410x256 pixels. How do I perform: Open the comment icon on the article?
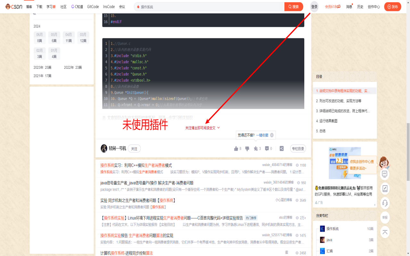pyautogui.click(x=267, y=148)
